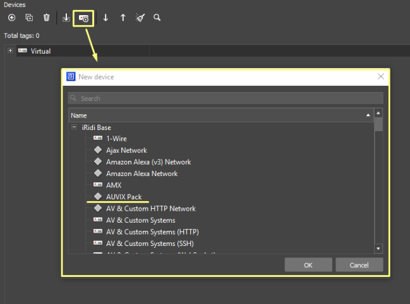Choose Amazon Alexa (v3) Network
The height and width of the screenshot is (304, 410).
coord(148,162)
